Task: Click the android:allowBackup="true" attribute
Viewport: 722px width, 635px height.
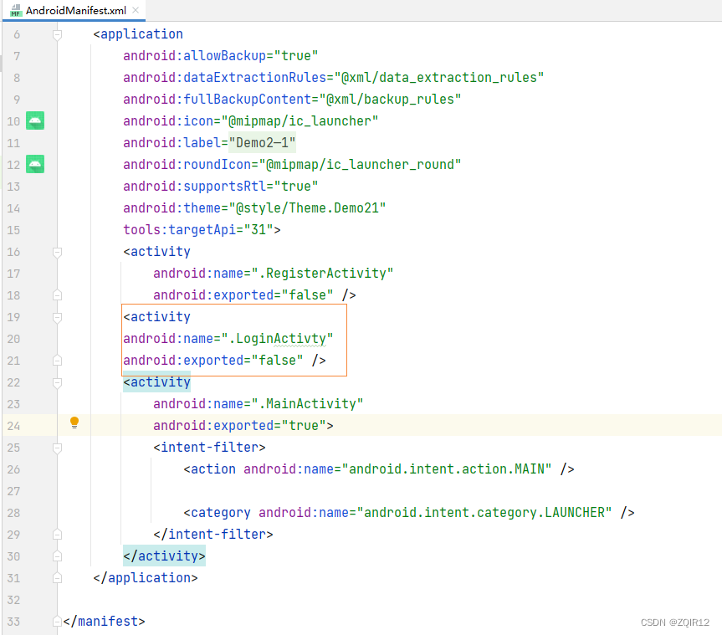Action: coord(221,56)
